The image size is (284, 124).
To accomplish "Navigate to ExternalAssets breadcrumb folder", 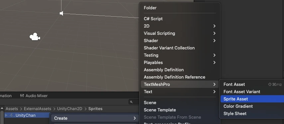I will click(38, 109).
